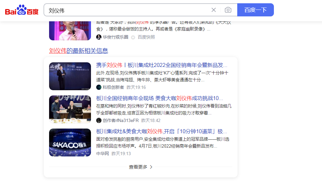The width and height of the screenshot is (322, 183).
Task: Click the icon before 百度快照
Action: (133, 37)
